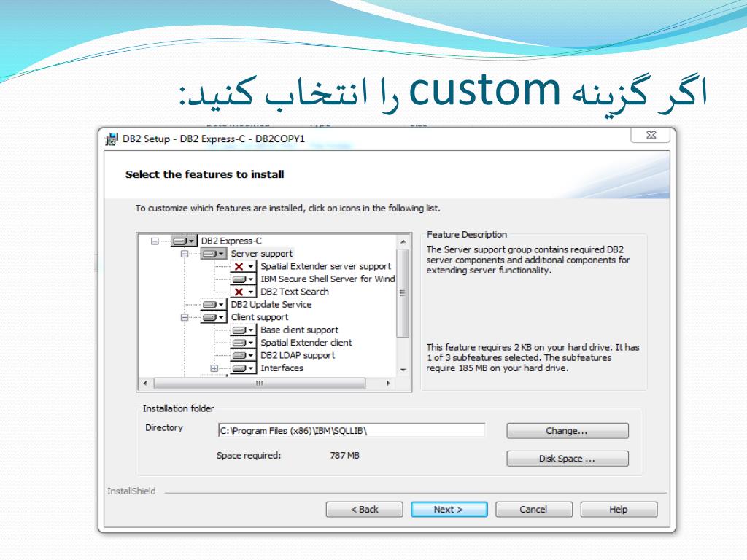Screen dimensions: 747x560
Task: Click the 787 MB space required value
Action: 344,456
